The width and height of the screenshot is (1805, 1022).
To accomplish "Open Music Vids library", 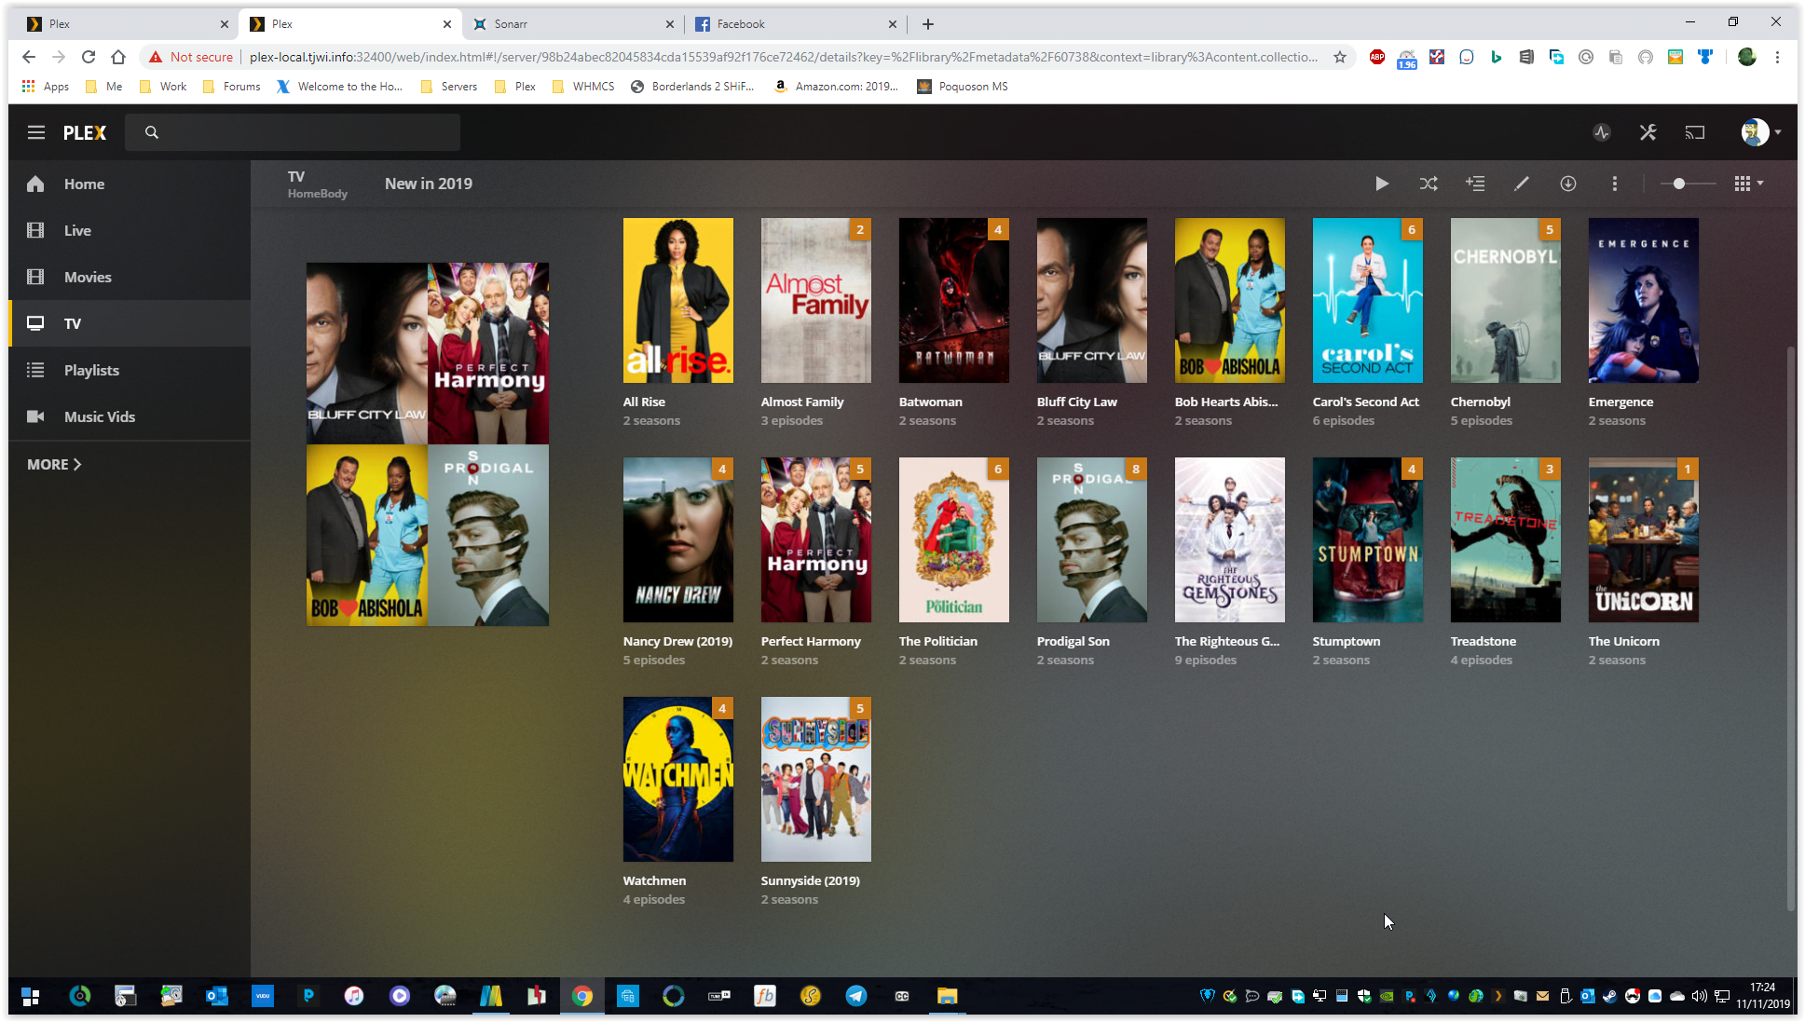I will (x=130, y=416).
